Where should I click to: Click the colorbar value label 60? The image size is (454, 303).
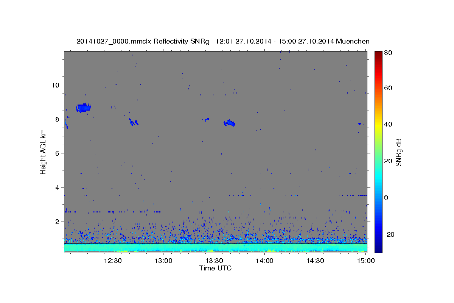(389, 88)
